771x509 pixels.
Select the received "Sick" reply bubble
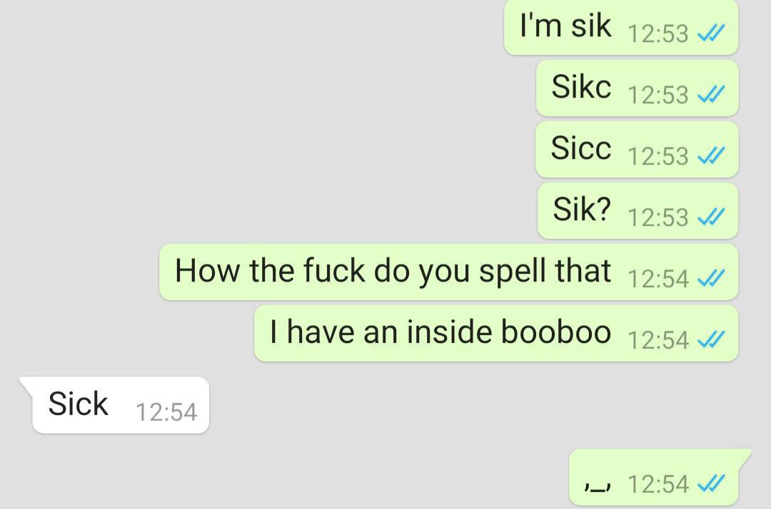click(x=114, y=405)
